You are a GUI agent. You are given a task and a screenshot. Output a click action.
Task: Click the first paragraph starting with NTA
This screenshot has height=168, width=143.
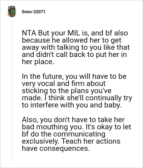[x=76, y=47]
